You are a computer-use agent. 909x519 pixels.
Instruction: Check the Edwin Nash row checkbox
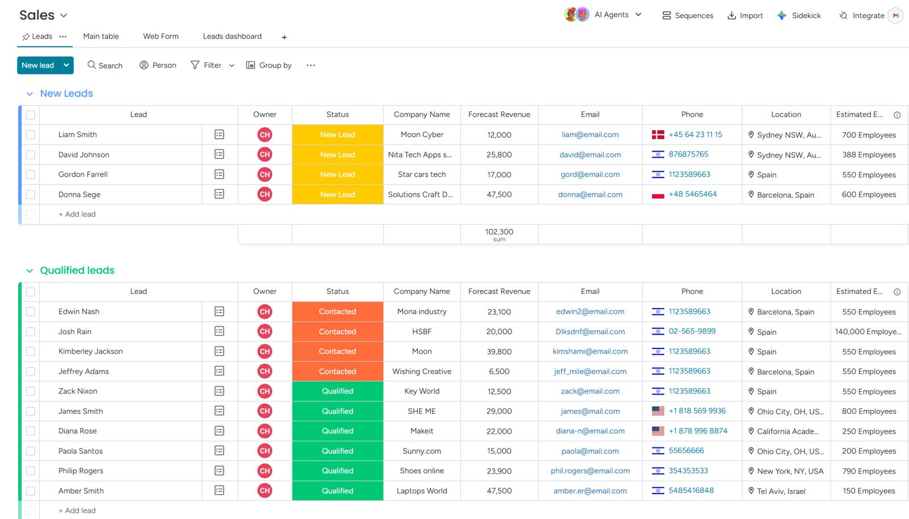click(31, 312)
